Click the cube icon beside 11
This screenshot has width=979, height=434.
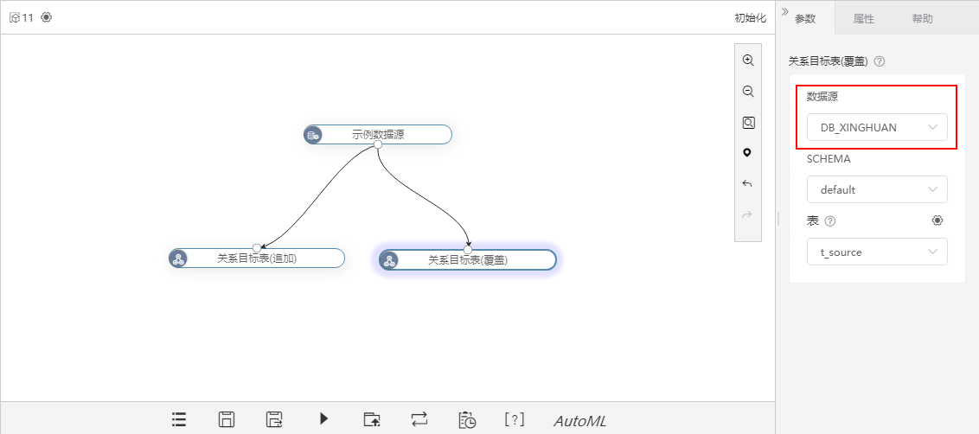click(x=15, y=17)
